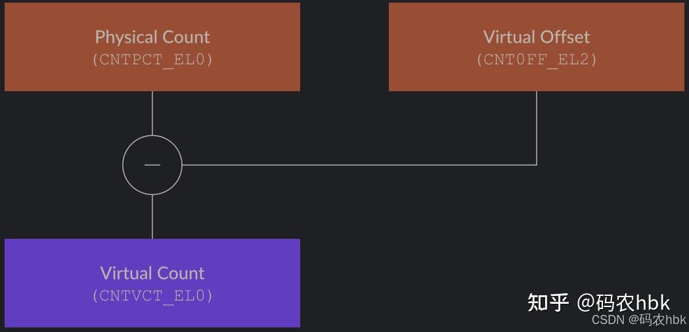Click the corner bend of Virtual Offset connector
689x332 pixels.
point(537,165)
